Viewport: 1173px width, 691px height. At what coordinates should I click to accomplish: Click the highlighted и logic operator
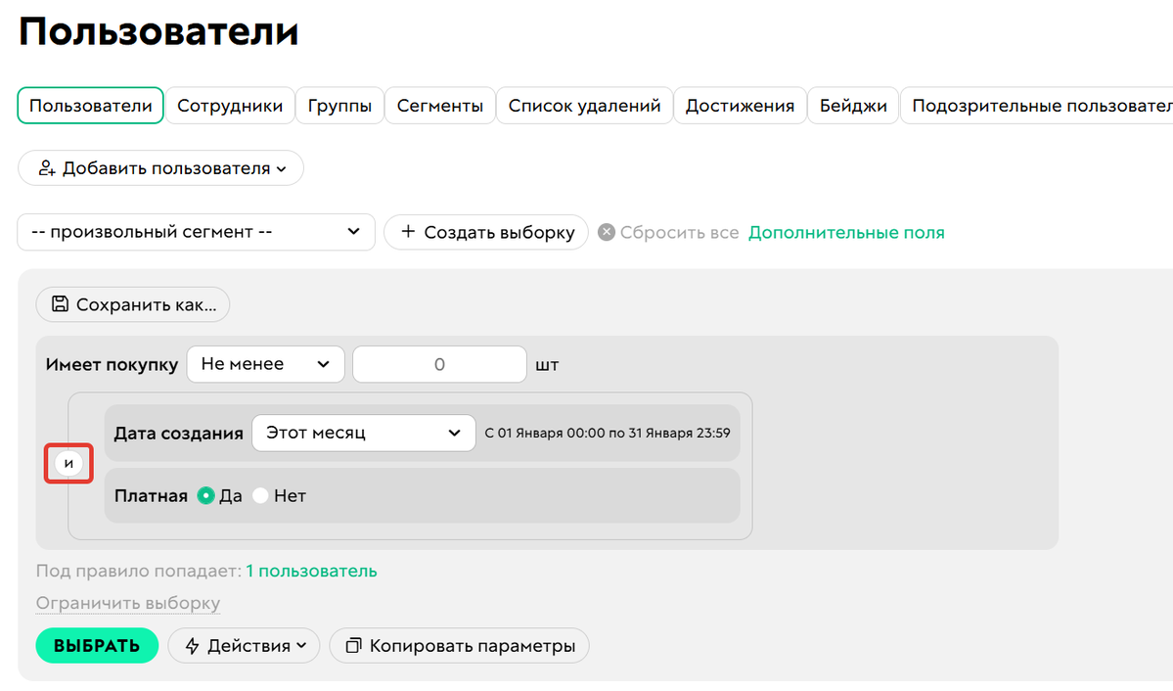pyautogui.click(x=68, y=463)
